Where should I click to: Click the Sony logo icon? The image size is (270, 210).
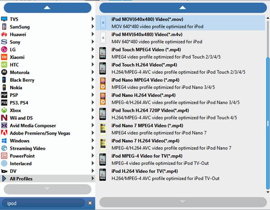pyautogui.click(x=4, y=42)
